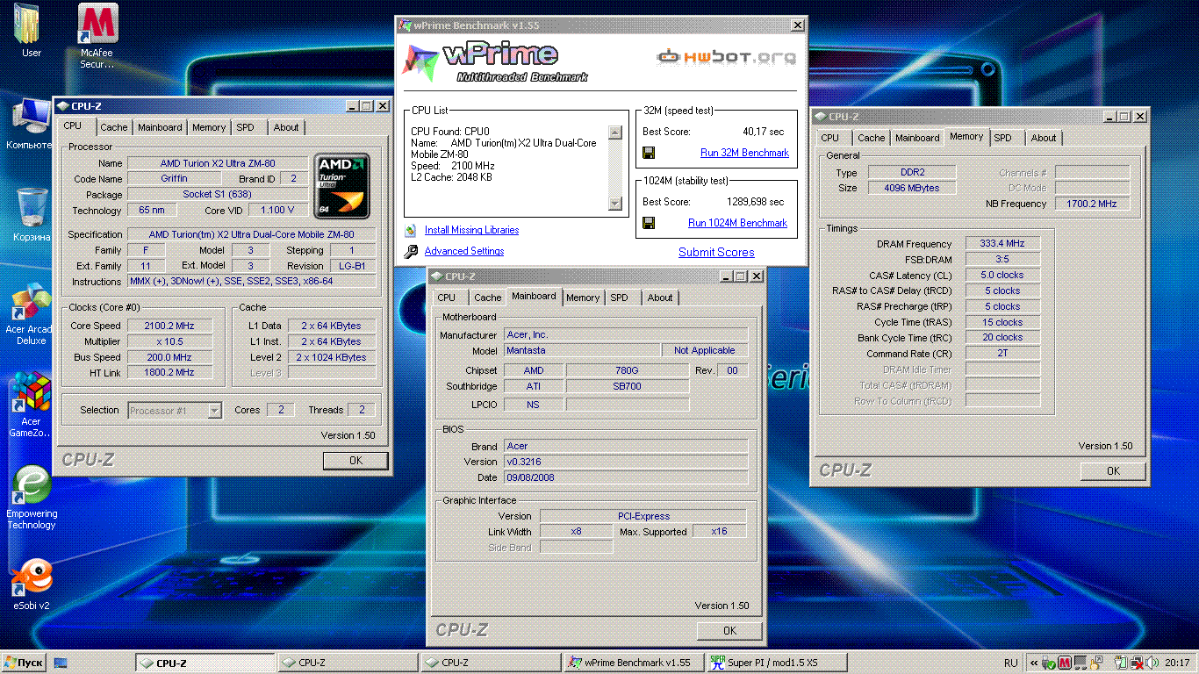Screen dimensions: 1199x674
Task: Open About tab in left CPU-Z window
Action: click(x=286, y=127)
